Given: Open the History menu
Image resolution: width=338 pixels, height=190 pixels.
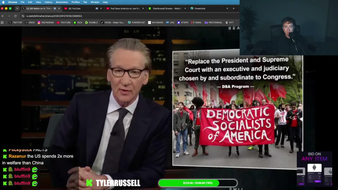Looking at the screenshot, I should coord(48,2).
